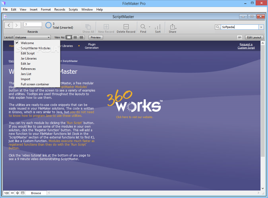Open the Scripts menu
Image resolution: width=268 pixels, height=198 pixels.
(x=73, y=9)
